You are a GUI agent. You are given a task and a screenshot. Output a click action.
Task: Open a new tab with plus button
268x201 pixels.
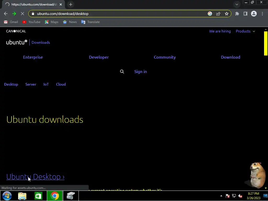coord(71,4)
